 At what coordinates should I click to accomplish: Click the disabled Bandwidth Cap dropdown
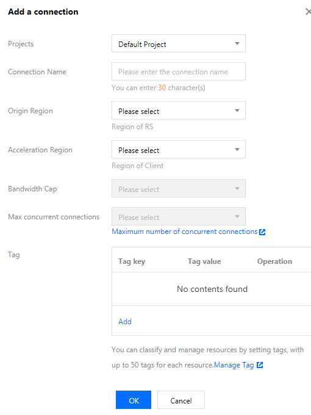point(179,188)
